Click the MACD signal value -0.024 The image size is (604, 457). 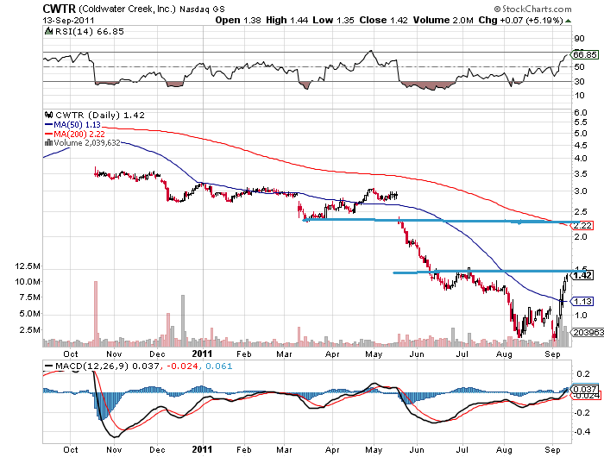pyautogui.click(x=181, y=366)
